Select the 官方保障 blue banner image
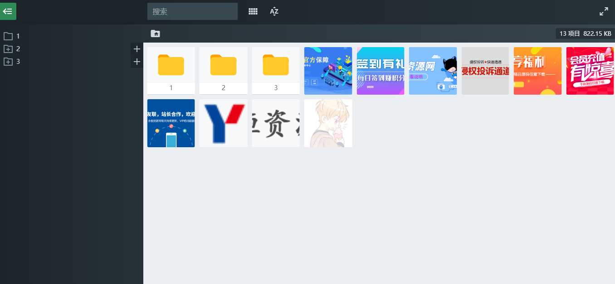This screenshot has width=615, height=284. 328,71
